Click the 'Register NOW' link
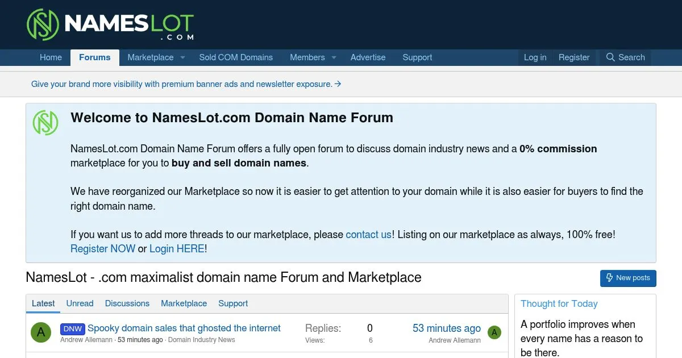The width and height of the screenshot is (682, 358). click(x=103, y=248)
